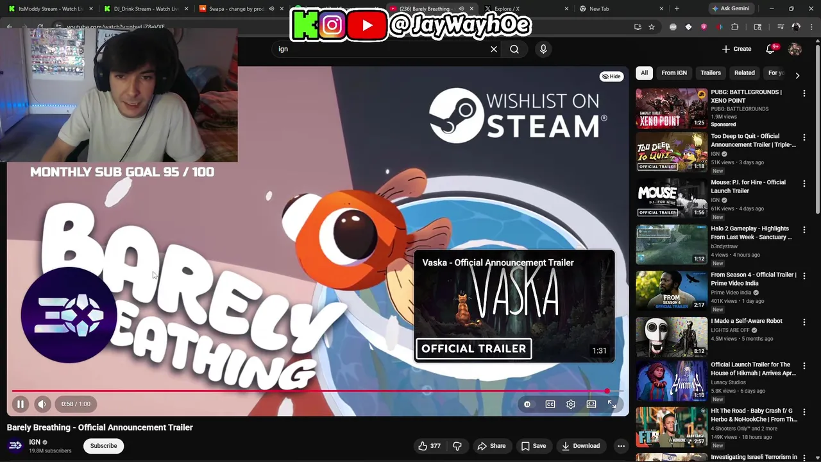Open Chrome three-dot menu
This screenshot has height=462, width=821.
pyautogui.click(x=811, y=27)
